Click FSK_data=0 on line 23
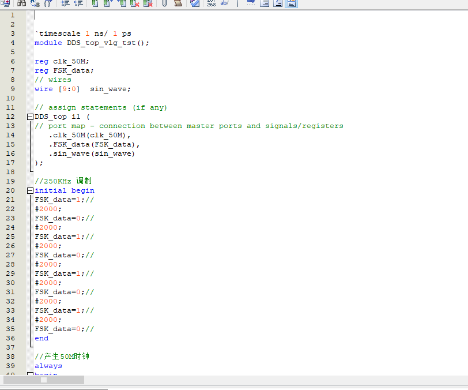 58,219
